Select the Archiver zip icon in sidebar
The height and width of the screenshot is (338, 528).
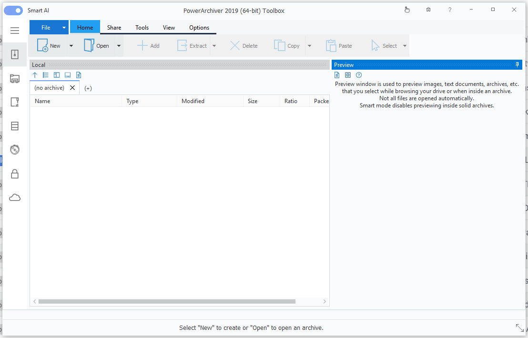tap(14, 54)
